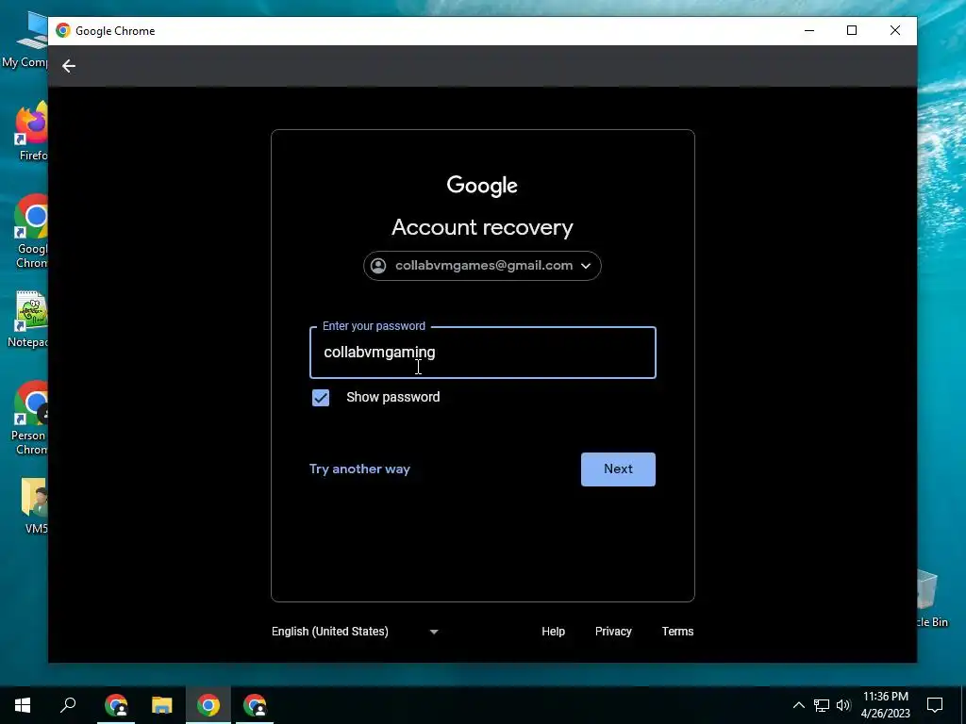Screen dimensions: 966x724
Task: Open the last Chrome profile taskbar icon
Action: 255,705
